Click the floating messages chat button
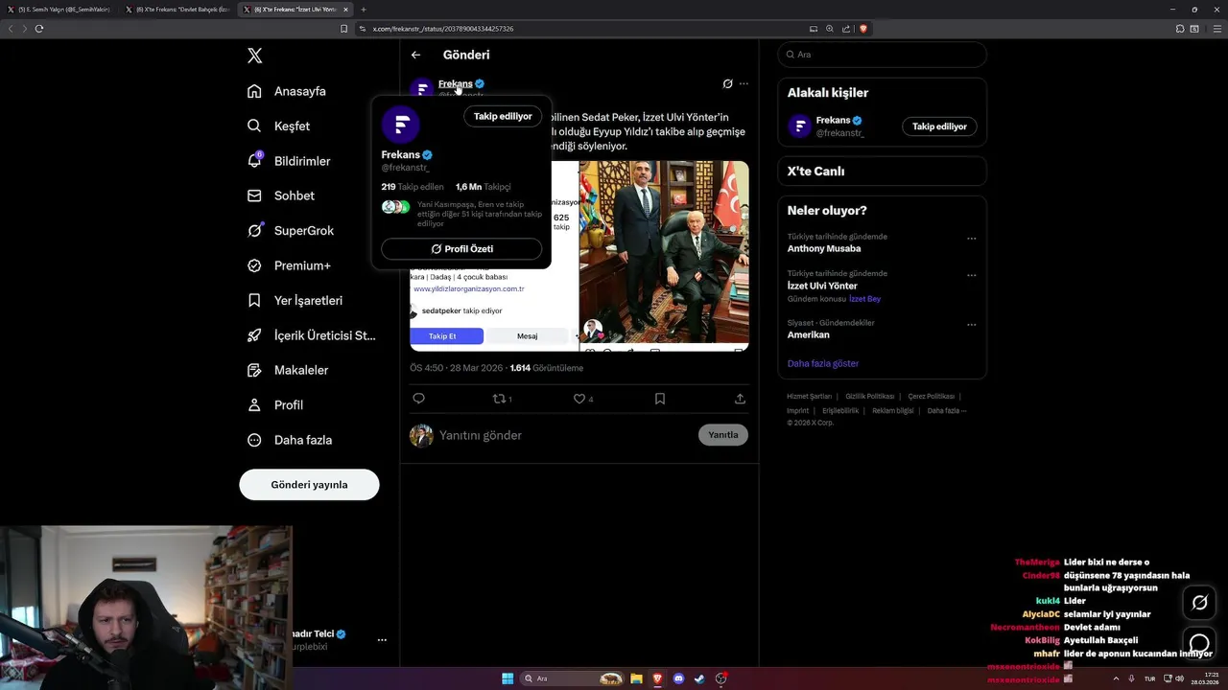Viewport: 1228px width, 690px height. [1199, 643]
